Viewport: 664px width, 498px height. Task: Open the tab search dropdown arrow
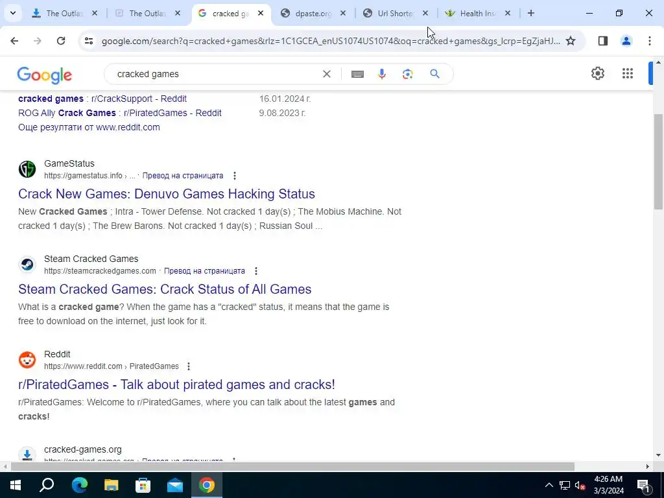[13, 13]
